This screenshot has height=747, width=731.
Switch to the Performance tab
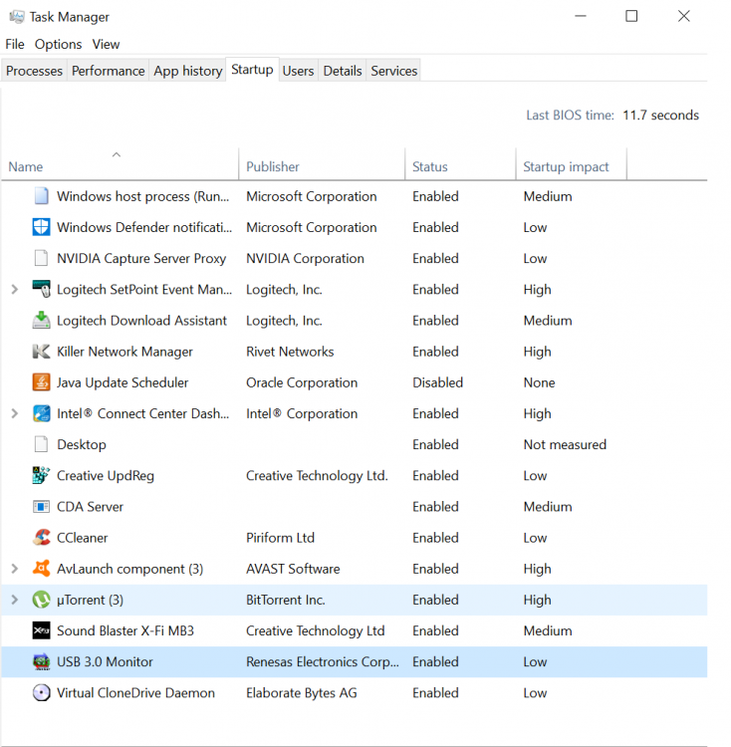[109, 71]
